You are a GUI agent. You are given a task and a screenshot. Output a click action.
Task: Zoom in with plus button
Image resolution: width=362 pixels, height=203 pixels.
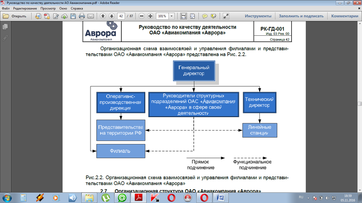click(x=150, y=16)
